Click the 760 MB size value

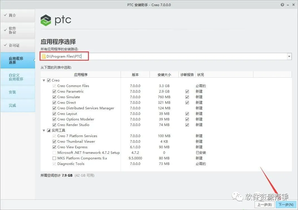tap(164, 97)
